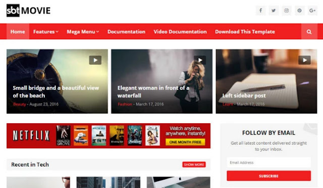Go to the Home menu item
This screenshot has height=188, width=323.
(18, 32)
